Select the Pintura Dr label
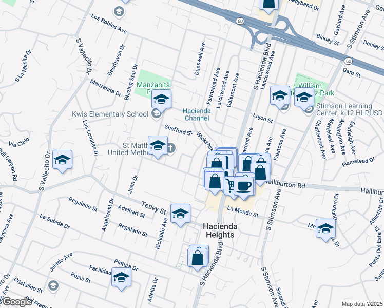The height and width of the screenshot is (308, 384). pyautogui.click(x=126, y=265)
